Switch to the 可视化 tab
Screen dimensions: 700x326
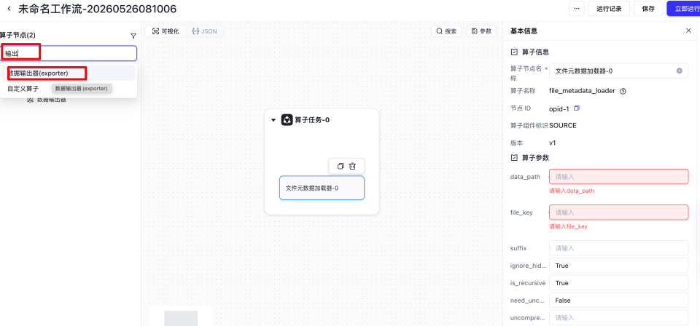[166, 31]
